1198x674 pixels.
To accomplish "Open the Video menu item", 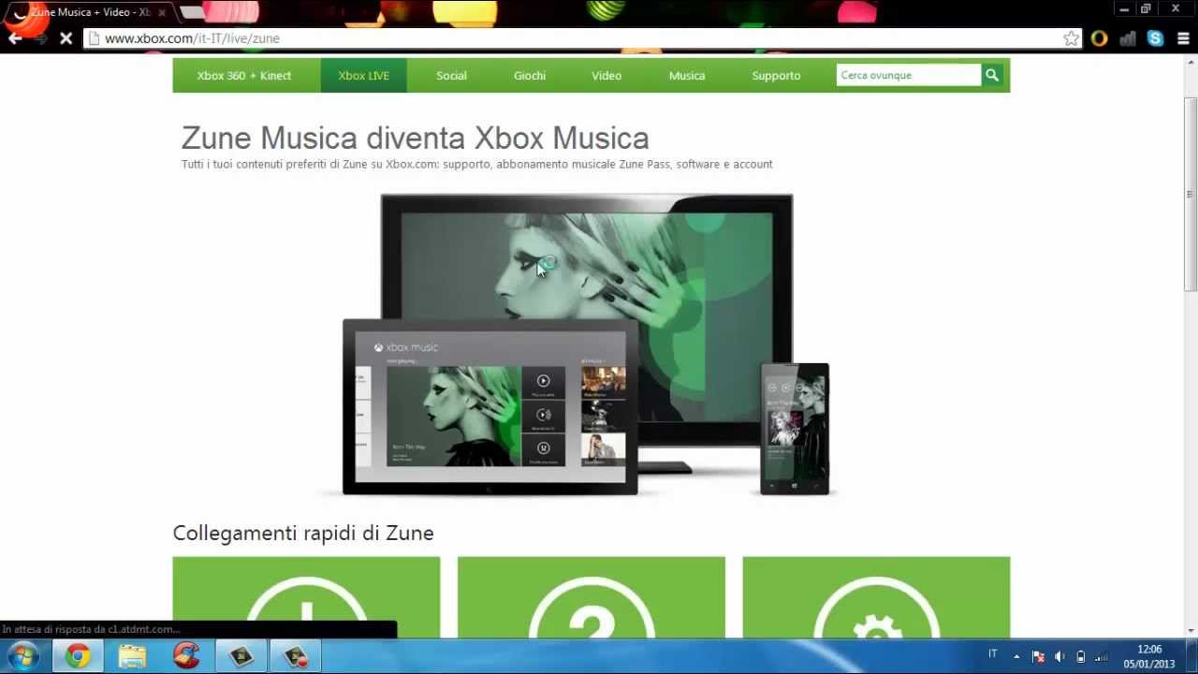I will (606, 76).
